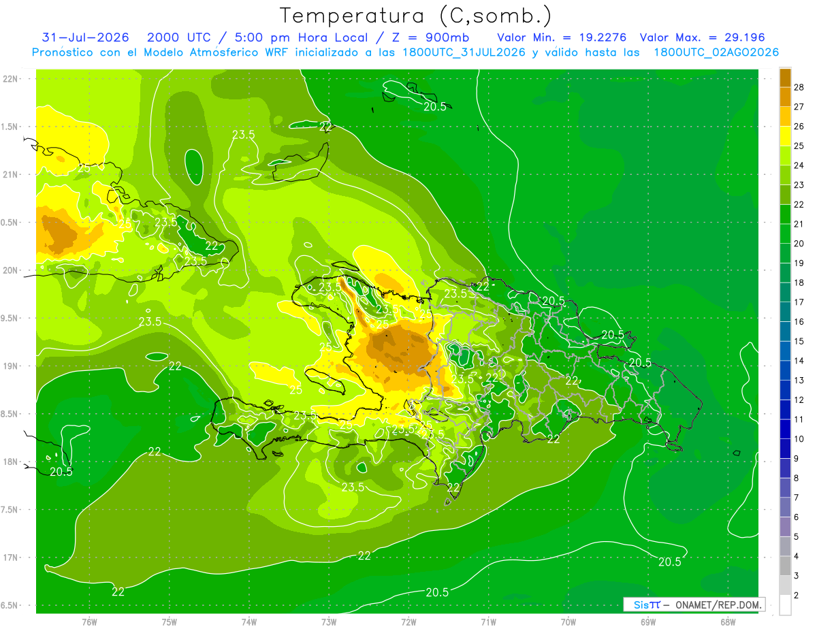Select the '31-Jul-2026' forecast date text
Image resolution: width=817 pixels, height=631 pixels.
coord(85,37)
